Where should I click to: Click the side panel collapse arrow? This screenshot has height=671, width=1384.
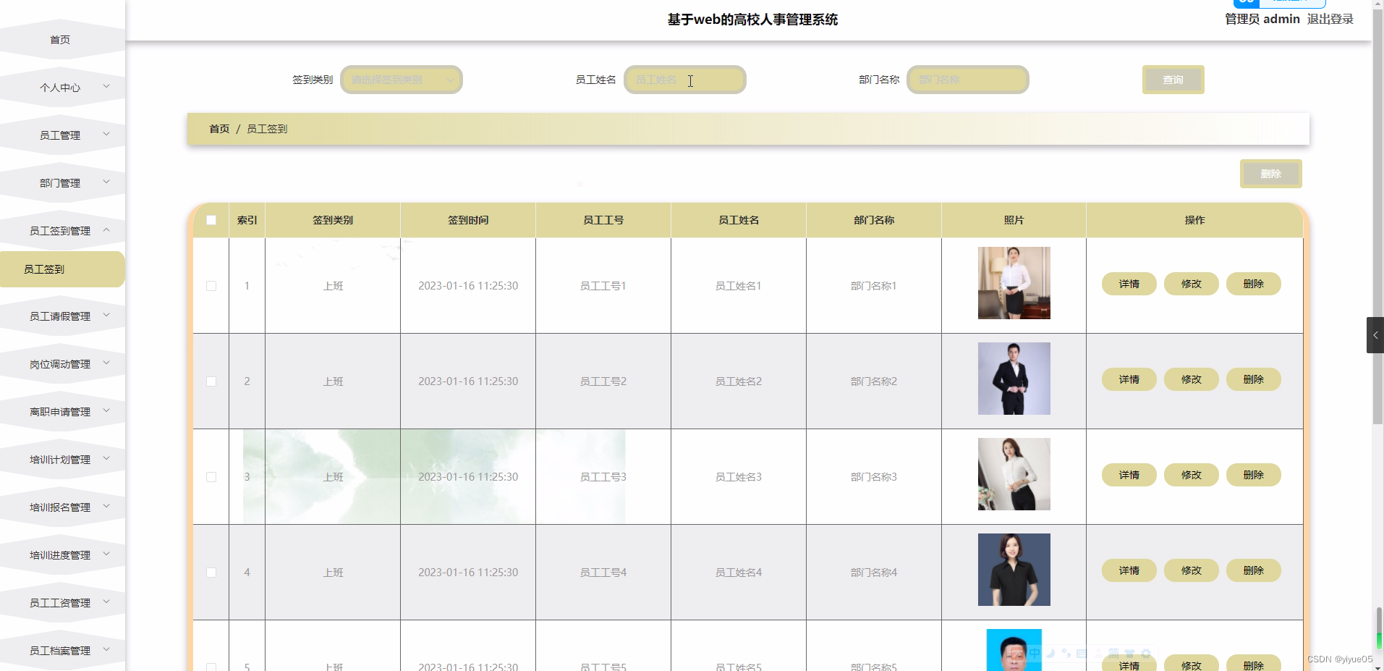coord(1375,335)
